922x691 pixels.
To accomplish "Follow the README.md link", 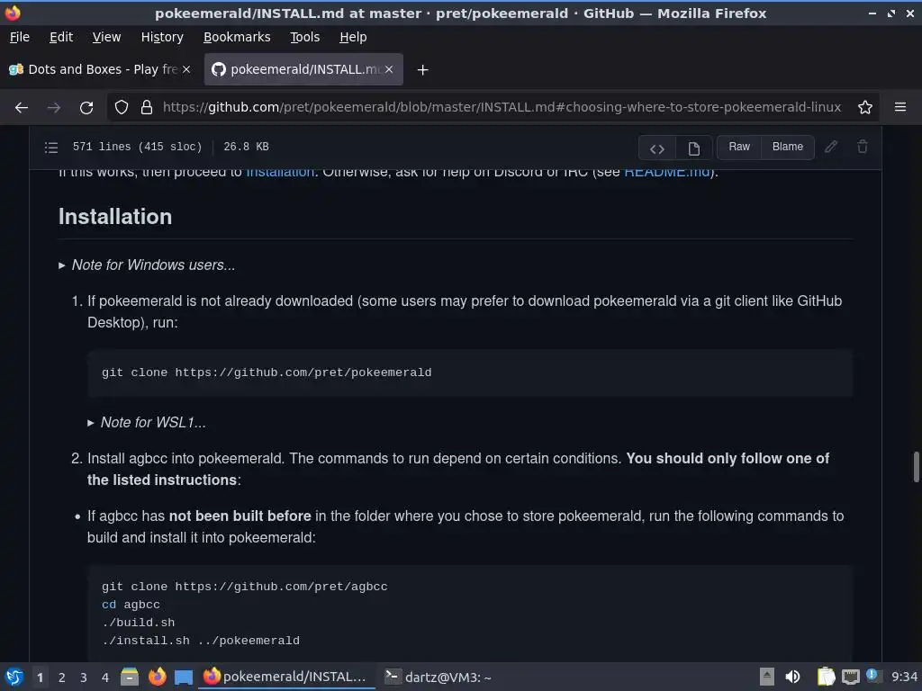I will (x=667, y=172).
